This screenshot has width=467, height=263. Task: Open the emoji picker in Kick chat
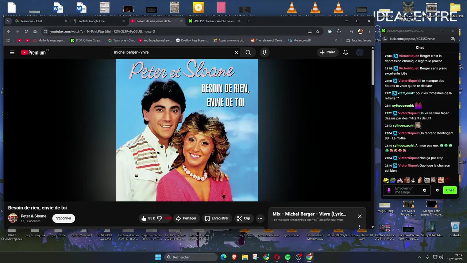point(425,190)
